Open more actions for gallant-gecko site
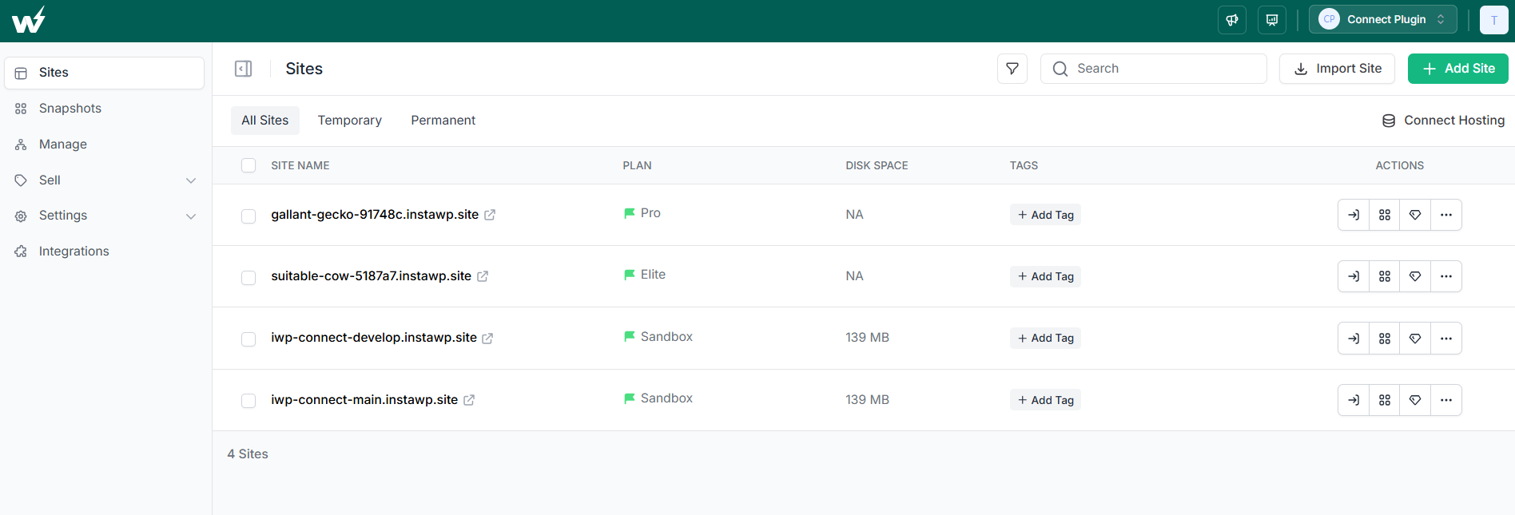The height and width of the screenshot is (515, 1515). click(1446, 215)
